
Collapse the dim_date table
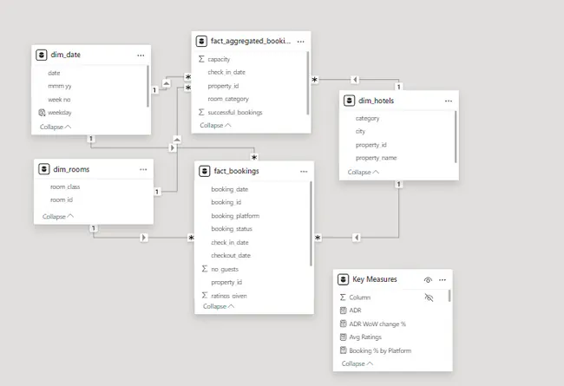click(56, 128)
